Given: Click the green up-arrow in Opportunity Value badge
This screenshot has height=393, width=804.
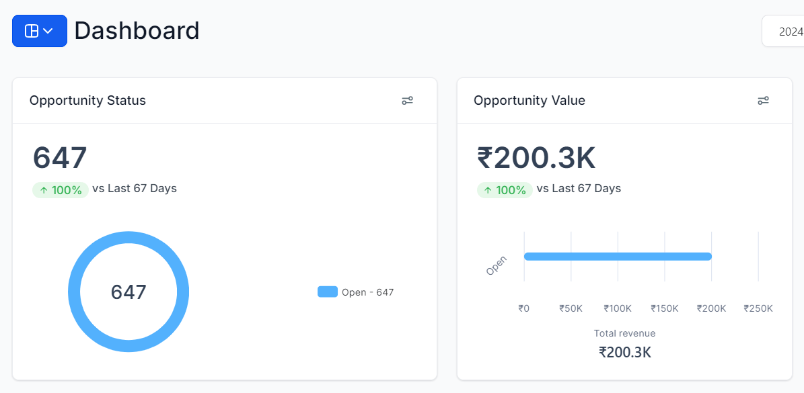Looking at the screenshot, I should (488, 190).
